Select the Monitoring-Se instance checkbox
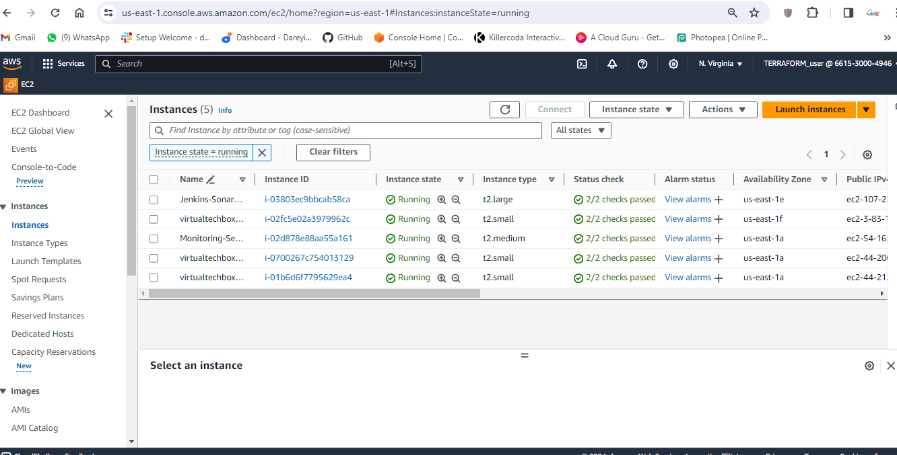897x455 pixels. tap(154, 239)
